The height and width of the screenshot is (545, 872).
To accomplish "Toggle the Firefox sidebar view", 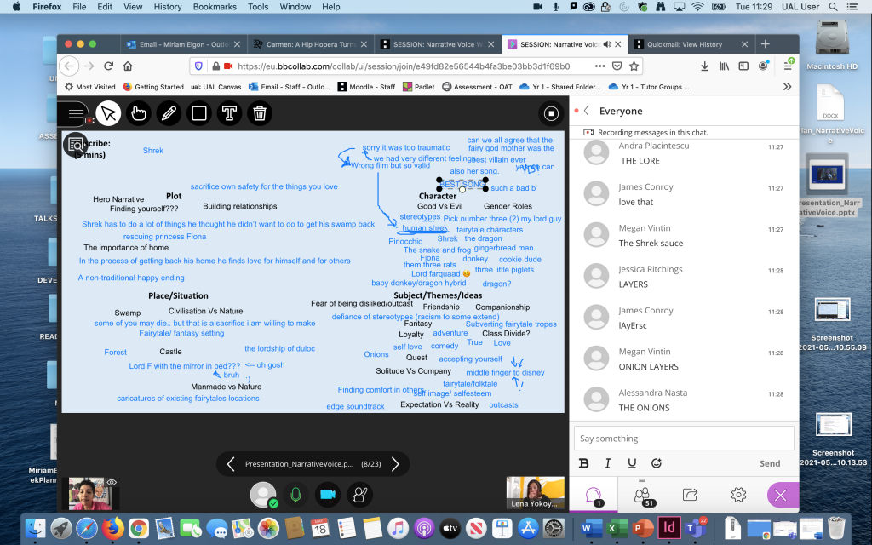I will point(743,66).
